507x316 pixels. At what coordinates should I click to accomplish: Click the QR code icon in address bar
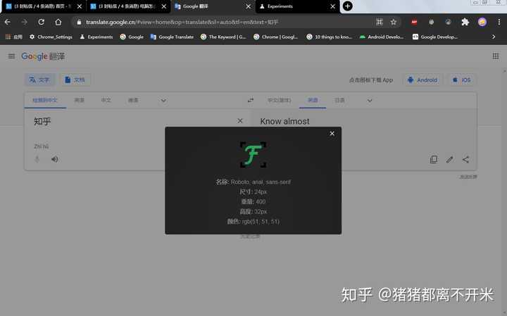point(380,22)
